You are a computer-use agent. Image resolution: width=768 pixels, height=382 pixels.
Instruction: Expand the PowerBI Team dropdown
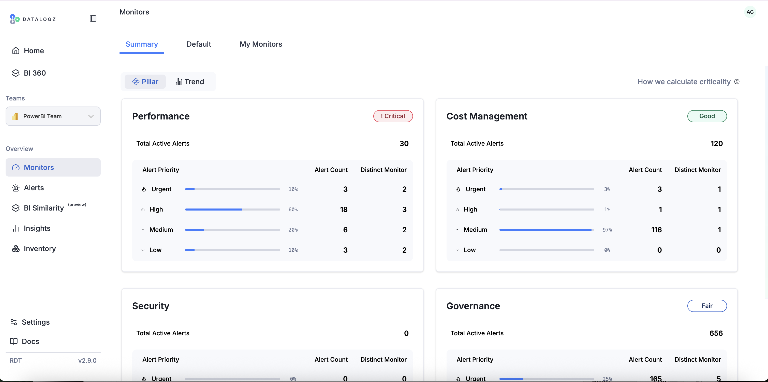click(53, 116)
